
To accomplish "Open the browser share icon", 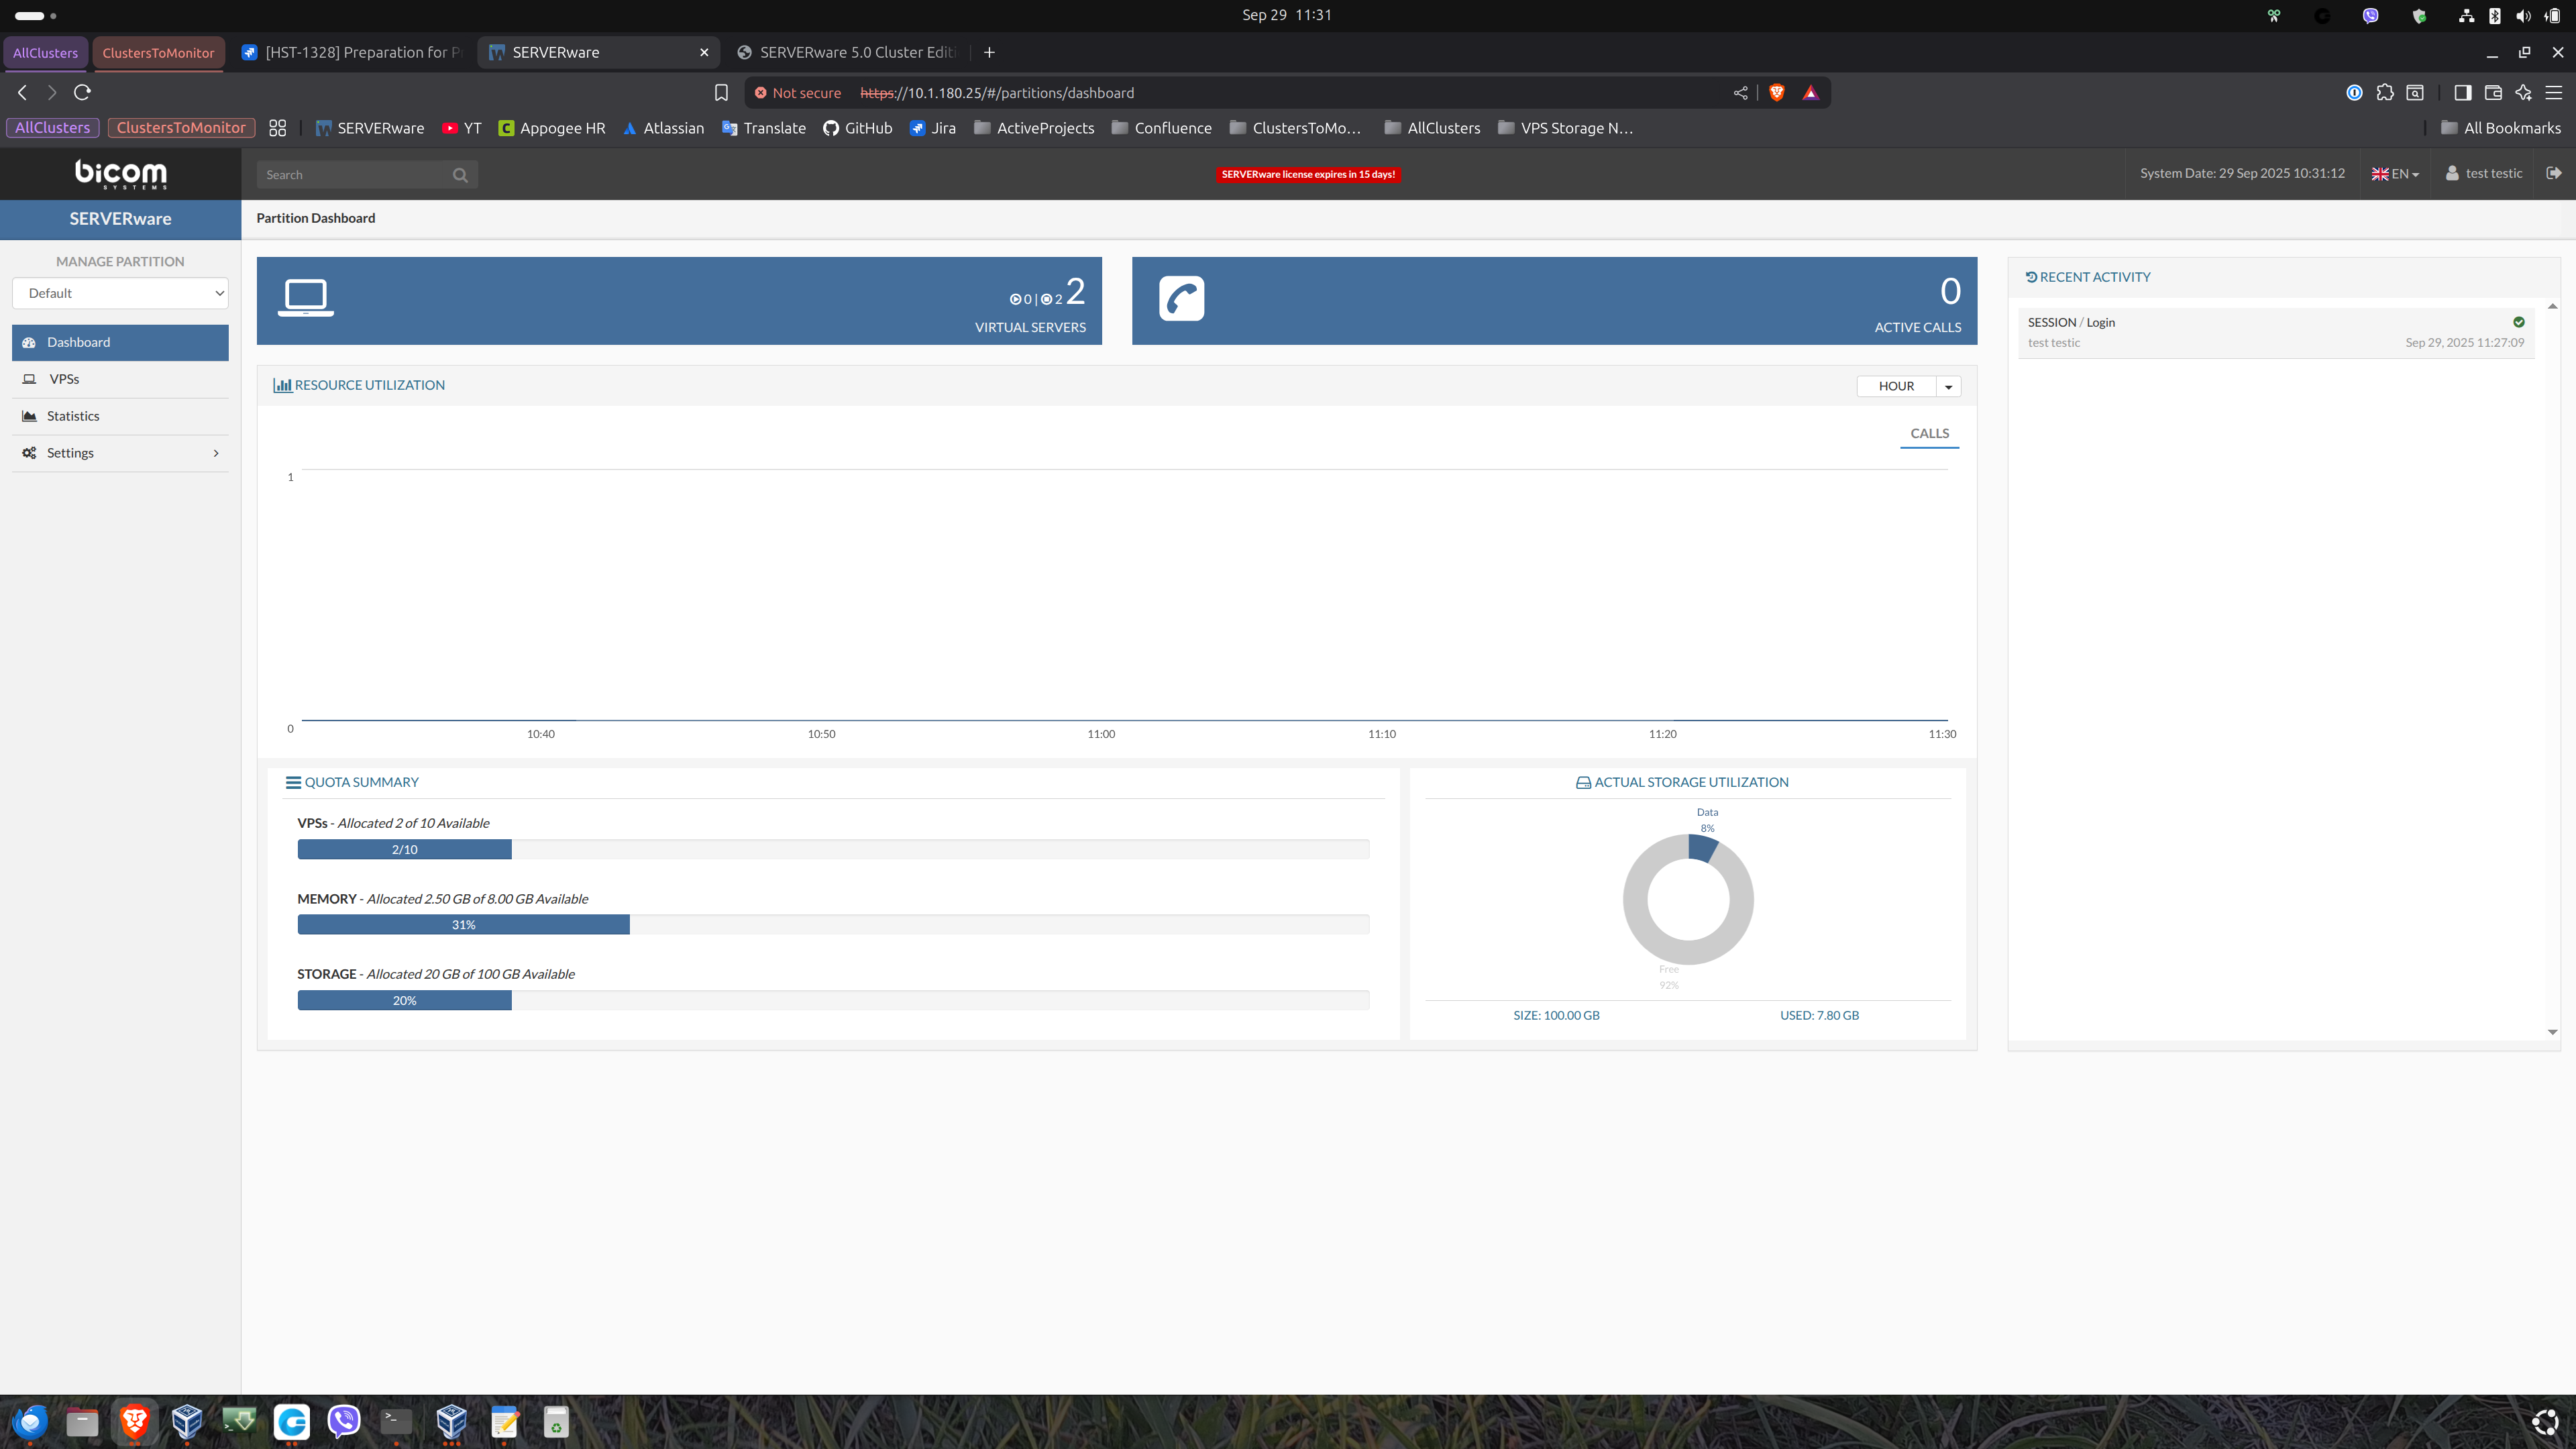I will (x=1740, y=92).
